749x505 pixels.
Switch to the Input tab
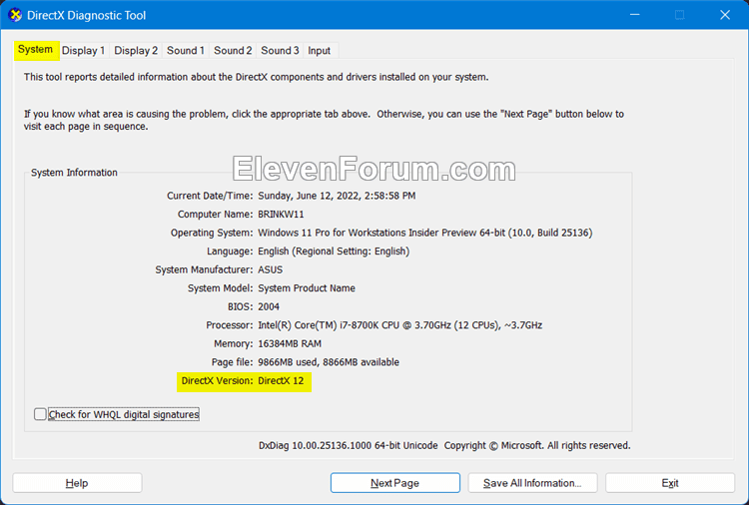click(320, 51)
